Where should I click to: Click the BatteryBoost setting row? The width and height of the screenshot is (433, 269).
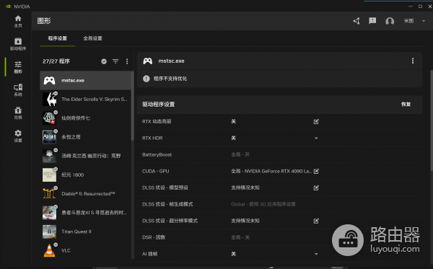click(x=279, y=154)
